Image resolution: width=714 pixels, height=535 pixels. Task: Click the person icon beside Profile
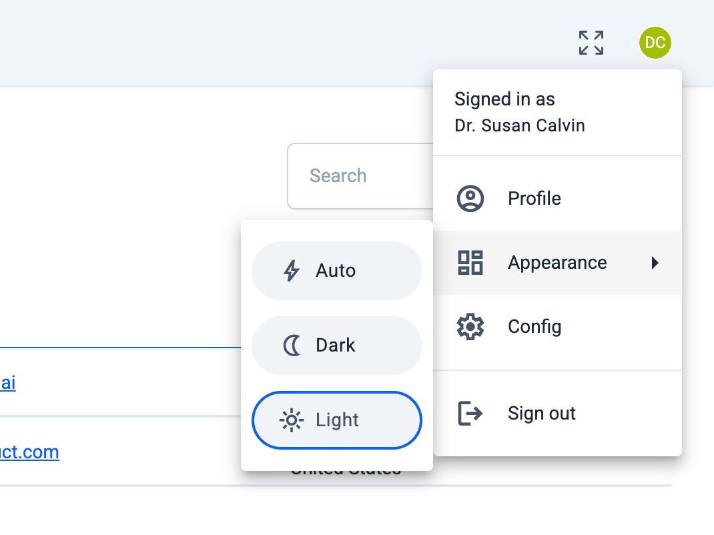click(x=470, y=199)
